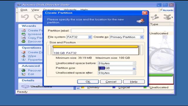Image resolution: width=188 pixels, height=106 pixels.
Task: Click the Copy Partition wizard icon
Action: [23, 38]
